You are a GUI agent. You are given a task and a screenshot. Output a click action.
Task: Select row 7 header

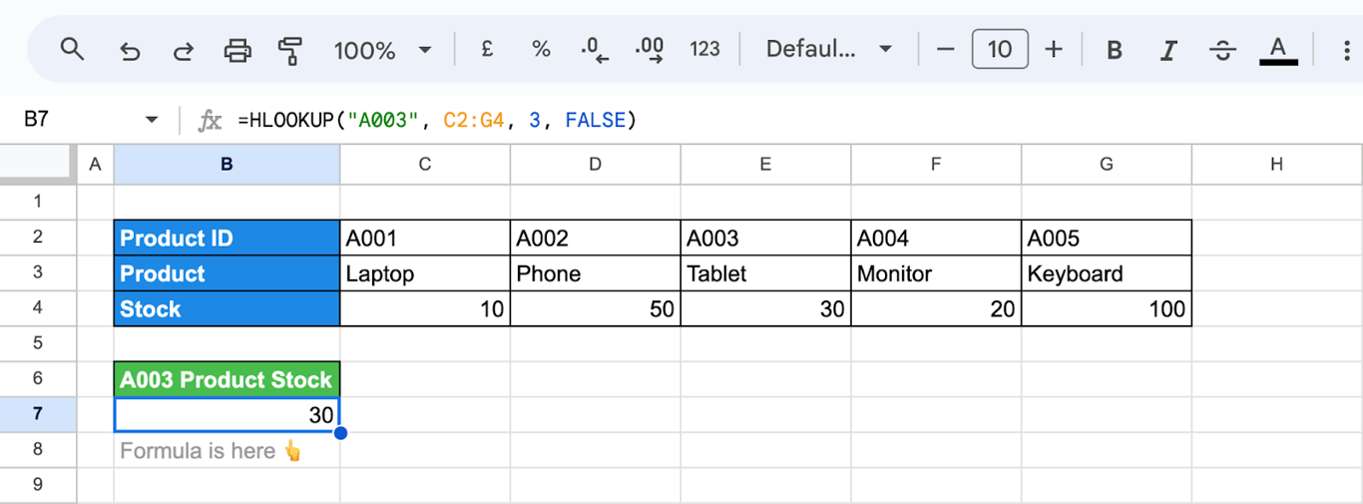[38, 414]
